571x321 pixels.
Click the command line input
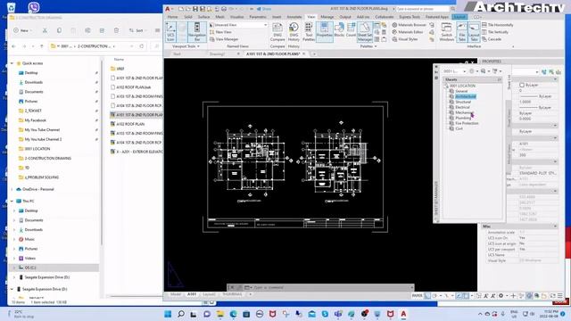pyautogui.click(x=331, y=287)
